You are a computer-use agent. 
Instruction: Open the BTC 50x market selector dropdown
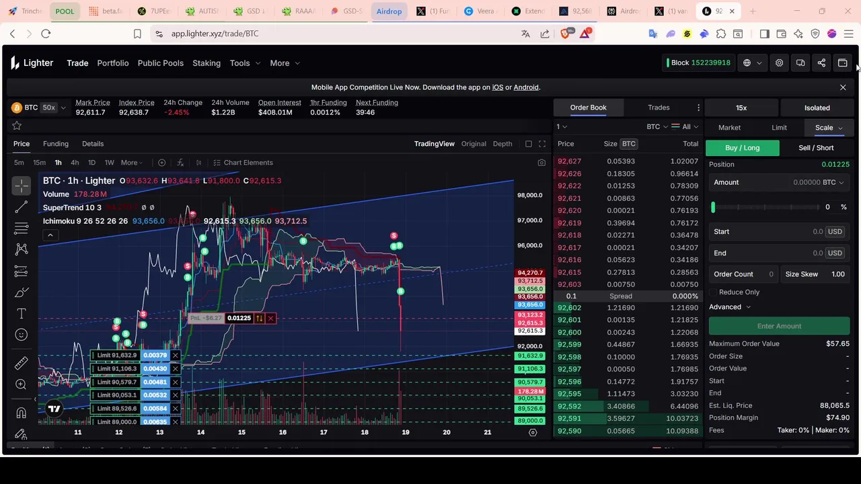point(39,108)
